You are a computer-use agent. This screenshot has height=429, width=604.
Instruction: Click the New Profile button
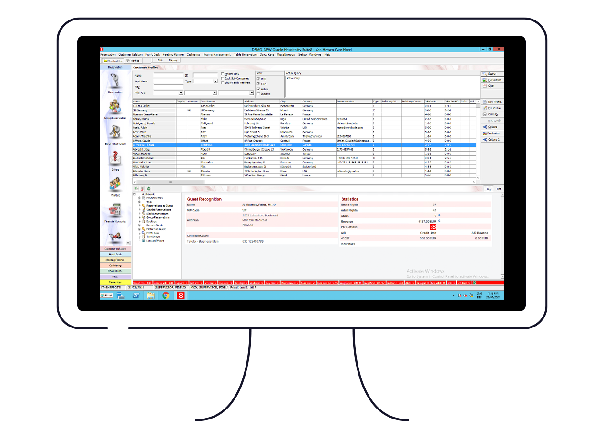coord(492,102)
